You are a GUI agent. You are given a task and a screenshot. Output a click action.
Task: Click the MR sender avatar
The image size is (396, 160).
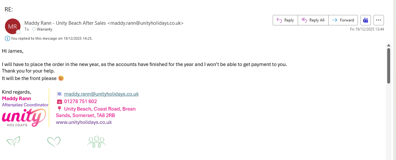13,26
